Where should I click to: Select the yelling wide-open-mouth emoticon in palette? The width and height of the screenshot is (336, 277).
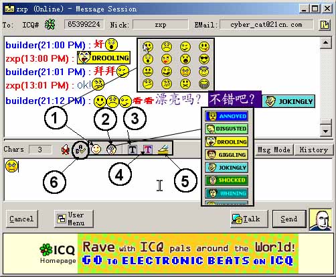pyautogui.click(x=185, y=59)
